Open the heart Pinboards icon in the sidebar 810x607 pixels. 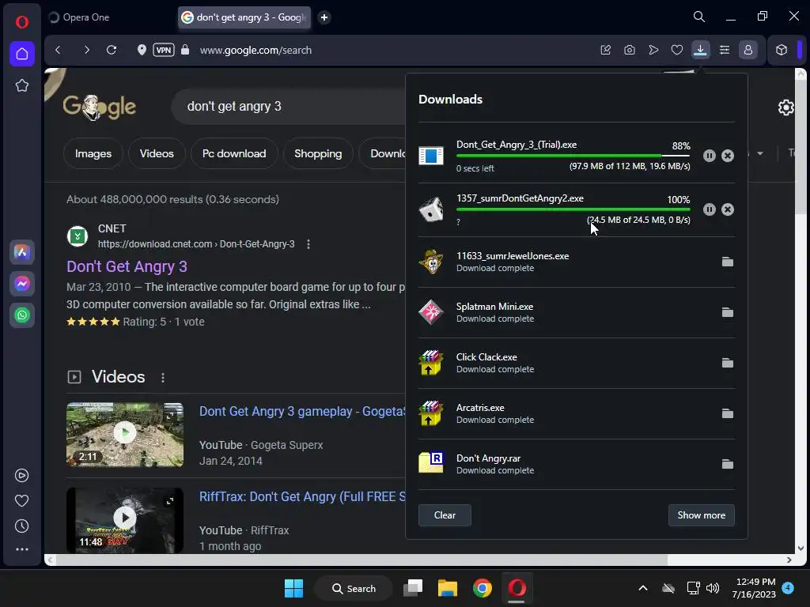coord(21,500)
